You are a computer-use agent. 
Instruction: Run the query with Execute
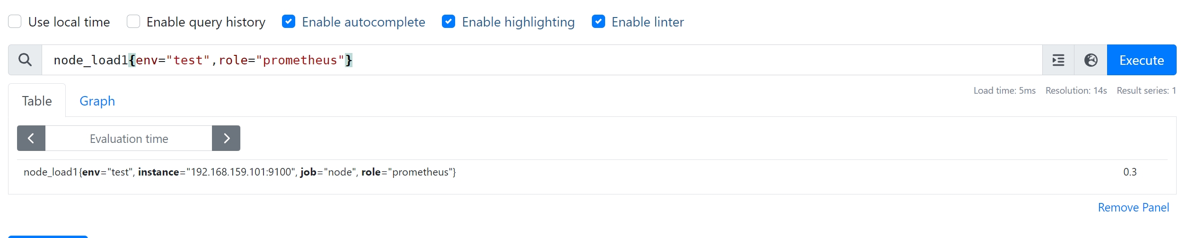1142,60
